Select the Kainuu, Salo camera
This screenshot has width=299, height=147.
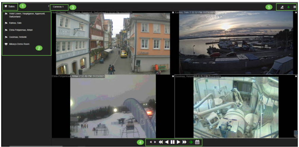[15, 23]
